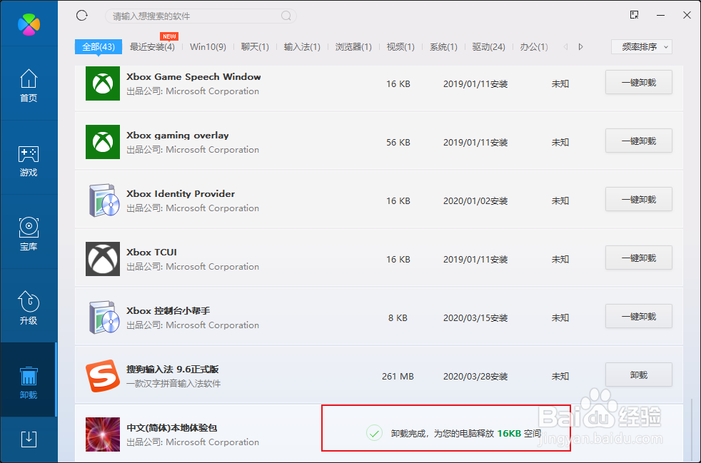This screenshot has height=463, width=701.
Task: Click 卸载 for 搜狗输入法
Action: pyautogui.click(x=638, y=375)
